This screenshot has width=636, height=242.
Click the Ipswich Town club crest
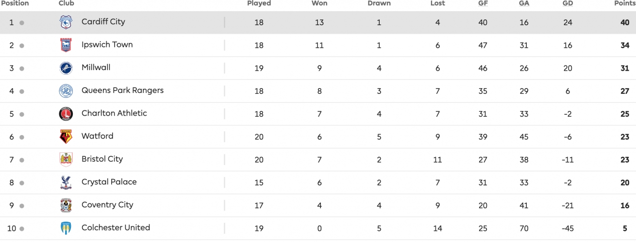[x=66, y=45]
